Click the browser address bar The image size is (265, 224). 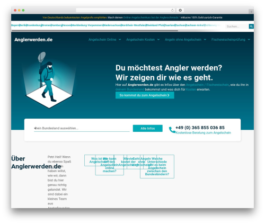[126, 10]
